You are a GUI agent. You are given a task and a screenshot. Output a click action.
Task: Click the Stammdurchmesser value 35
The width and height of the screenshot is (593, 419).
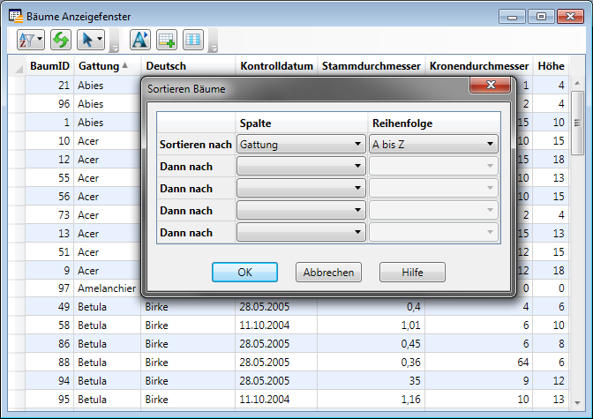click(371, 381)
